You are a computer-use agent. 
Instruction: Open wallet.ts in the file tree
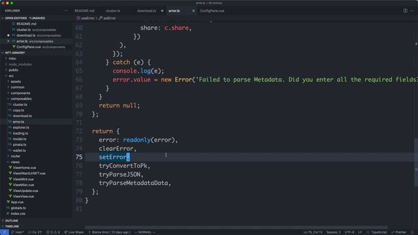(19, 151)
